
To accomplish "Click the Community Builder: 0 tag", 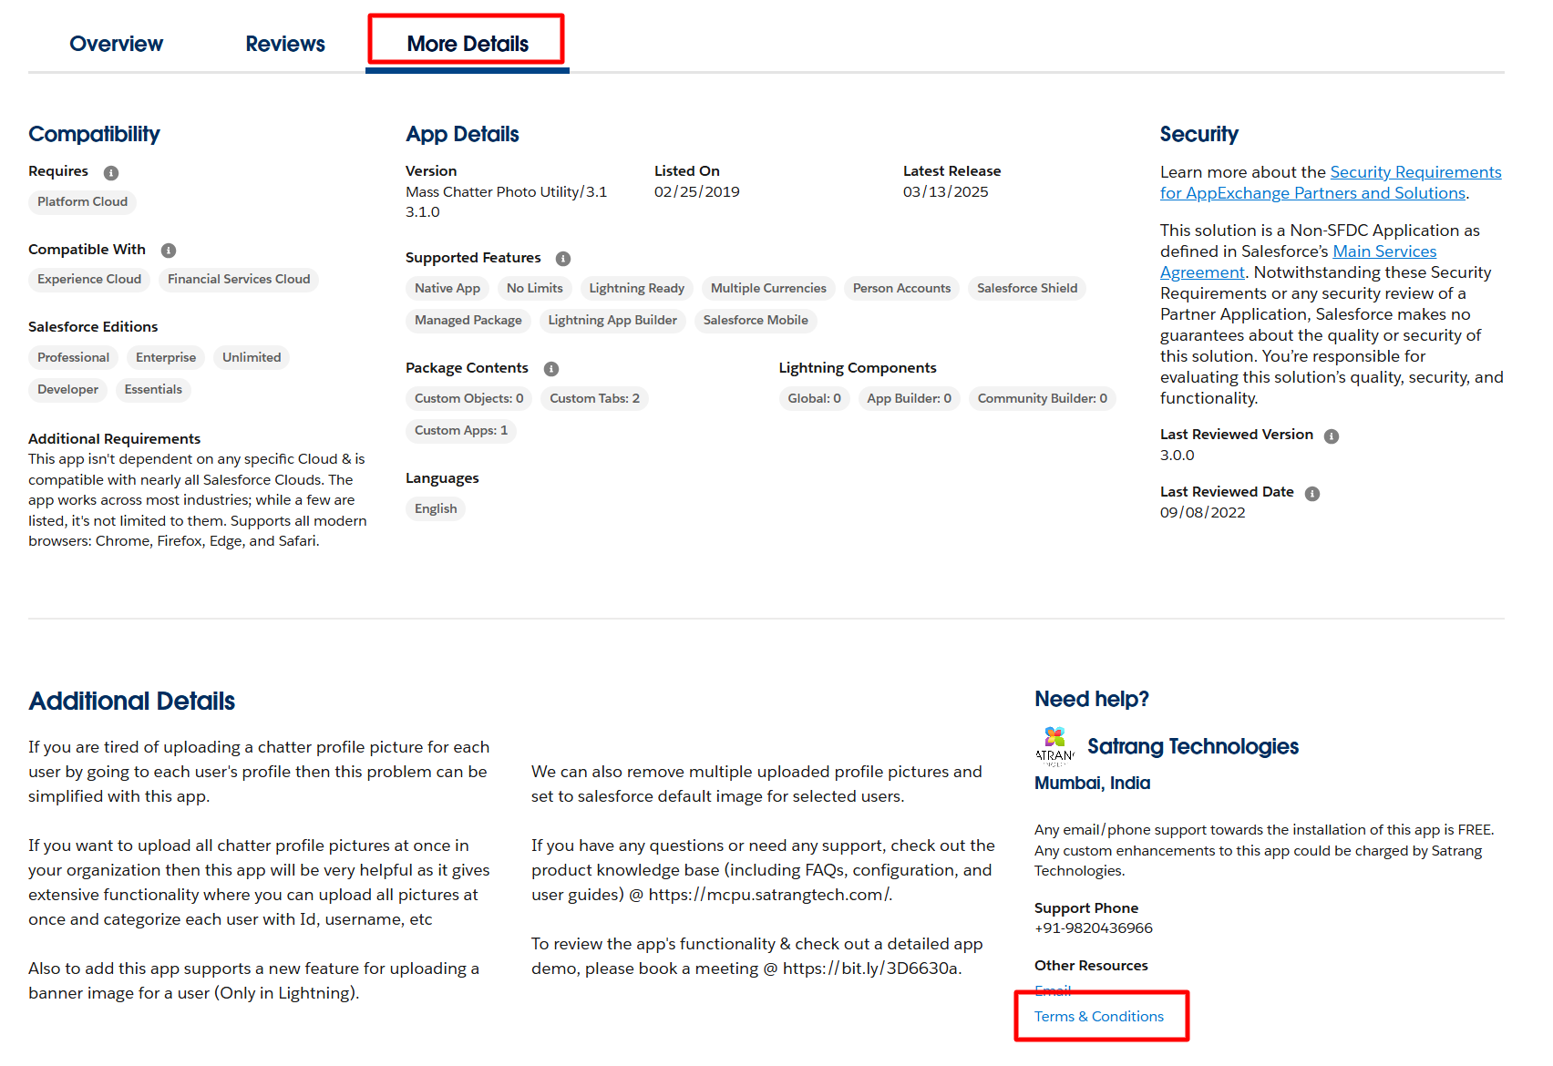I will [1043, 399].
